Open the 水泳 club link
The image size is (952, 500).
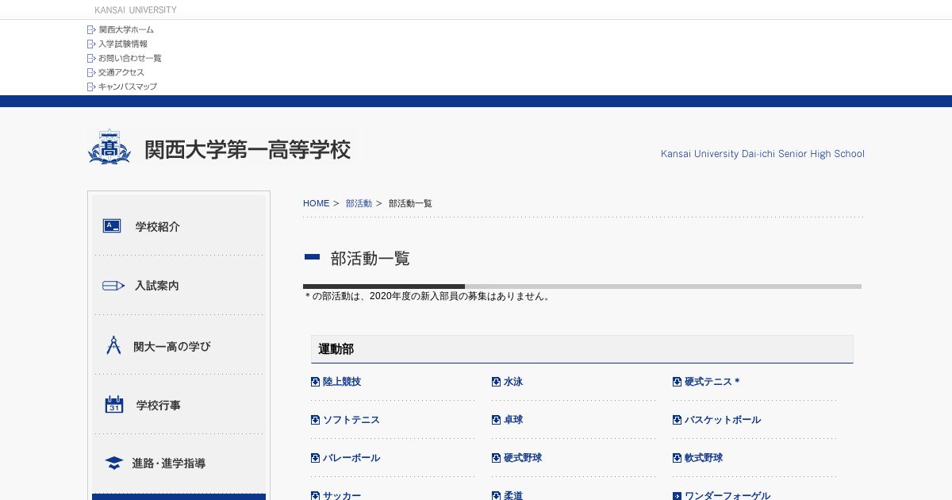(x=513, y=382)
